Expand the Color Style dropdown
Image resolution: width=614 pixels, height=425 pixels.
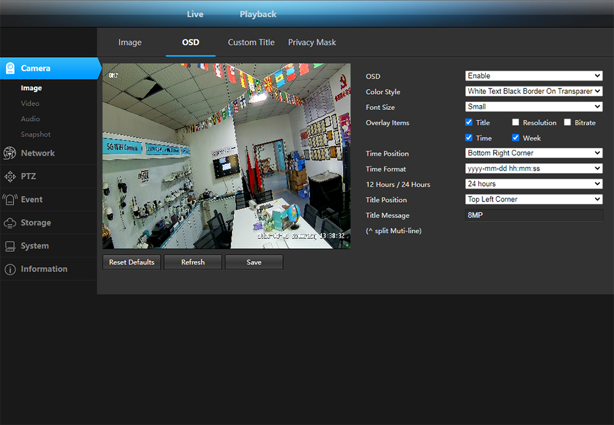click(x=534, y=92)
